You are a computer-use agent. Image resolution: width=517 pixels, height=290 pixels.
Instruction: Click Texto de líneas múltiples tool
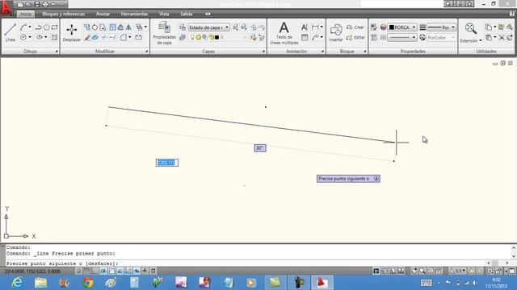pos(284,33)
